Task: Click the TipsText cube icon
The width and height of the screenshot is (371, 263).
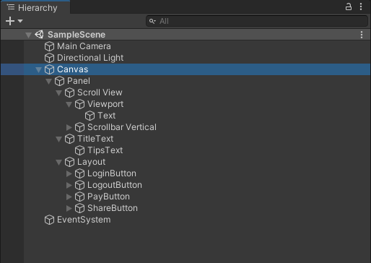Action: click(x=79, y=150)
